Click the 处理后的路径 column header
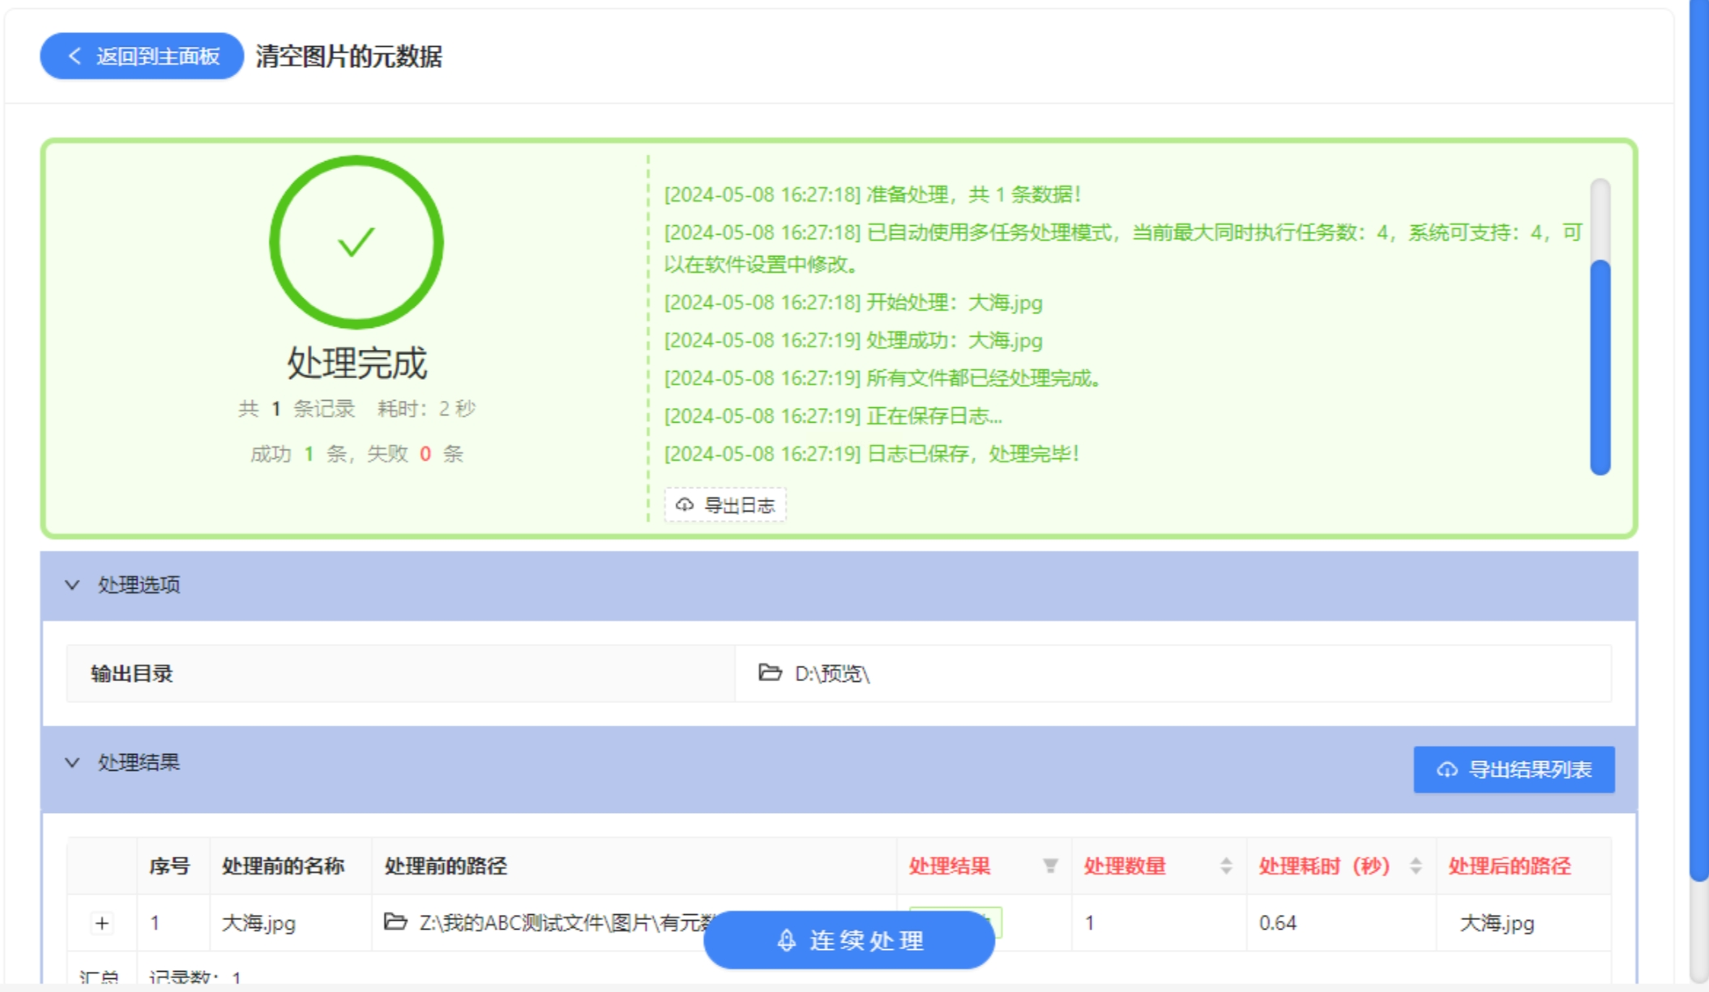The image size is (1709, 992). coord(1509,866)
